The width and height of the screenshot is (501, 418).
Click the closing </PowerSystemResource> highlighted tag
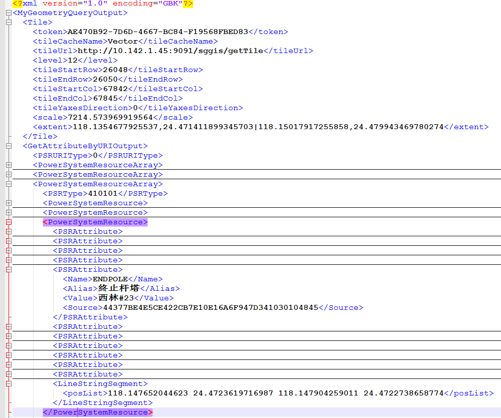[98, 412]
